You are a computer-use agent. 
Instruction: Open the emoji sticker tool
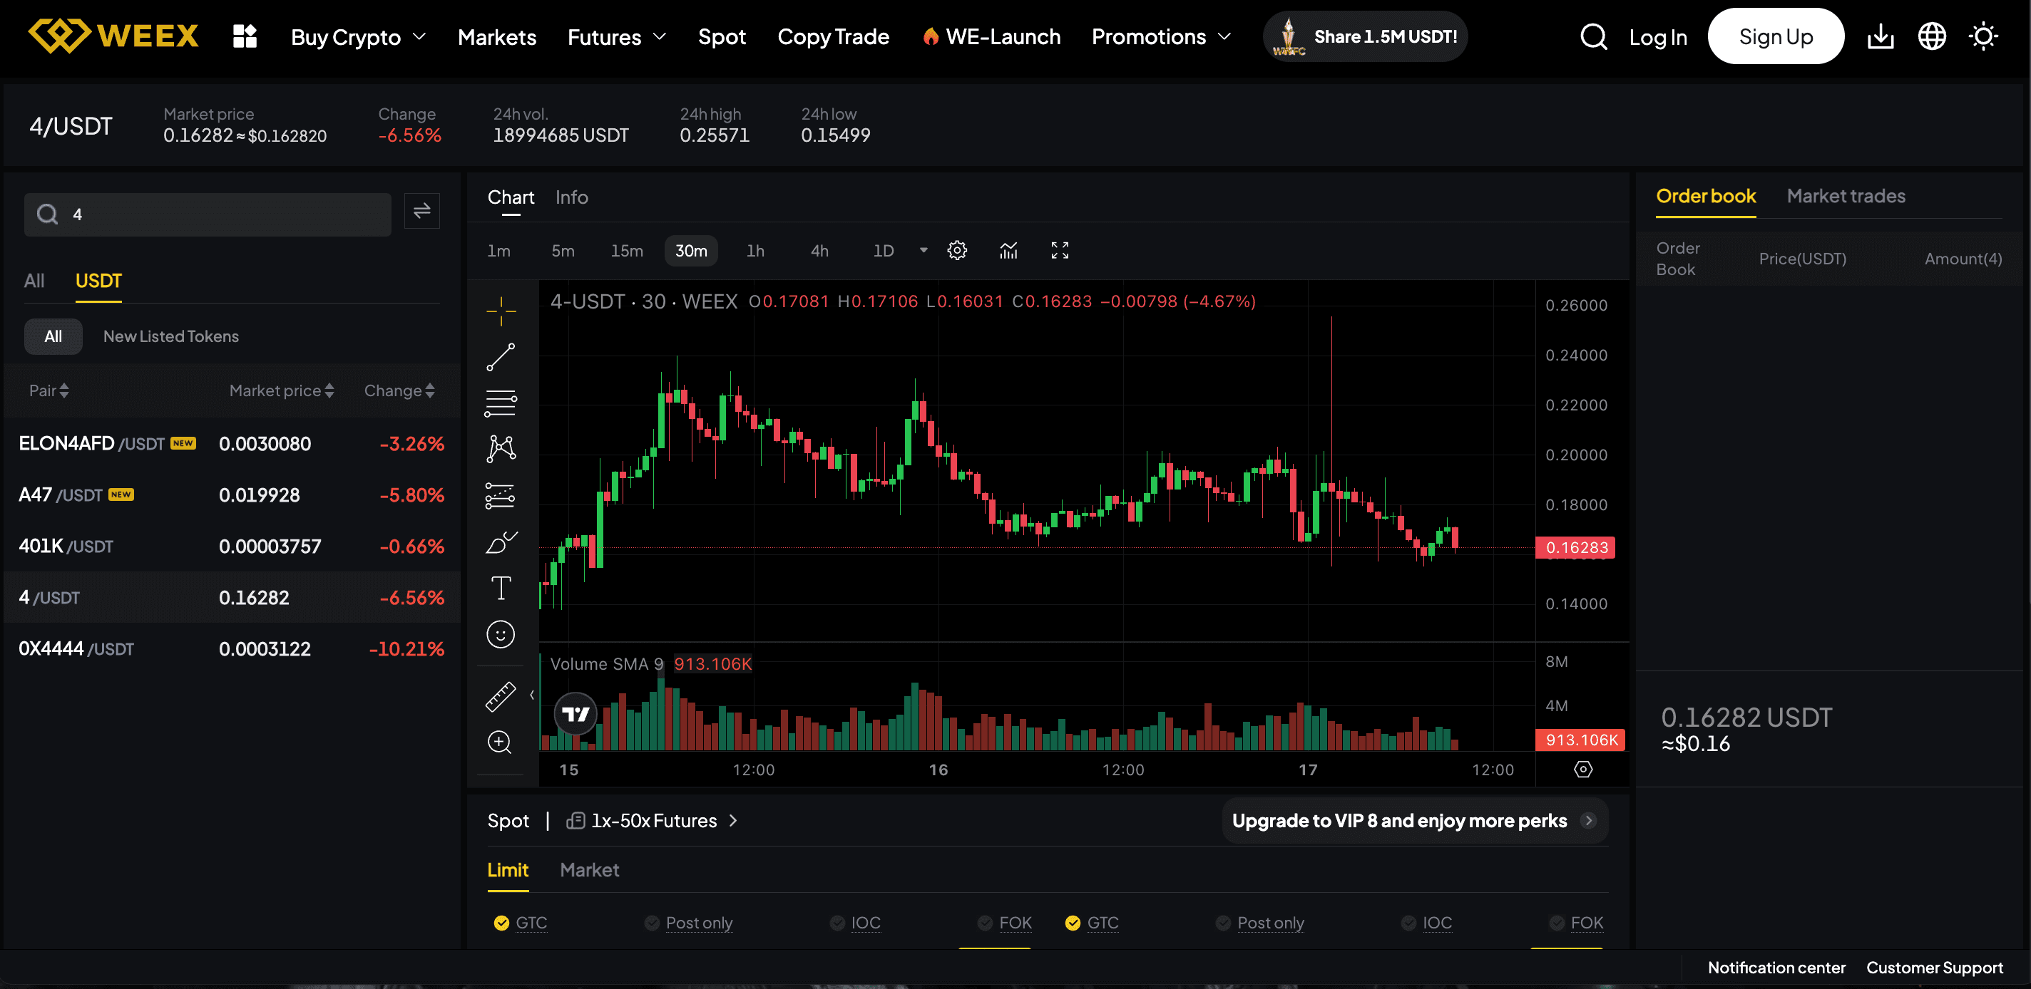(501, 634)
